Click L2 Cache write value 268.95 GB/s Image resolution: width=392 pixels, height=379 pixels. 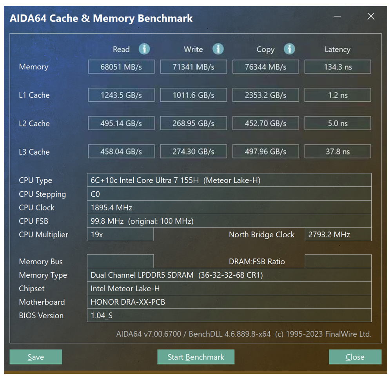pos(194,123)
